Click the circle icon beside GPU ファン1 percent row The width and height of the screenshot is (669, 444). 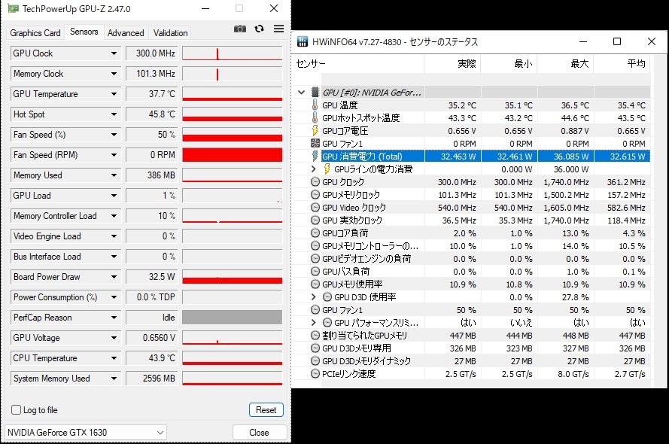pyautogui.click(x=315, y=309)
